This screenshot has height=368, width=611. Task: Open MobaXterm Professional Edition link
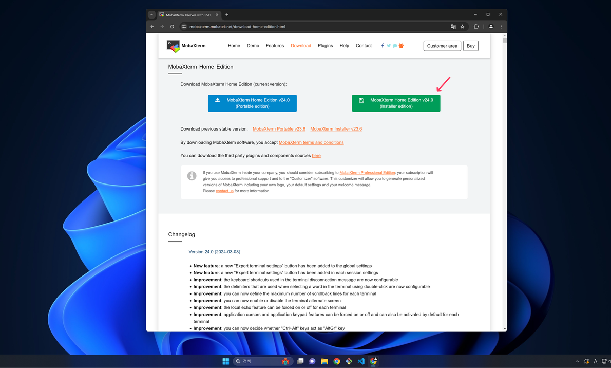[368, 173]
